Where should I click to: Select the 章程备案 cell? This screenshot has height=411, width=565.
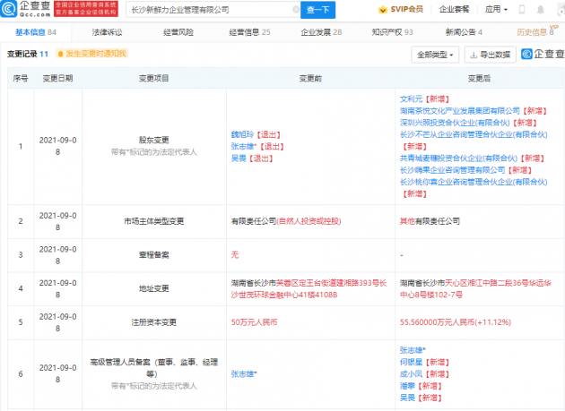pyautogui.click(x=154, y=255)
